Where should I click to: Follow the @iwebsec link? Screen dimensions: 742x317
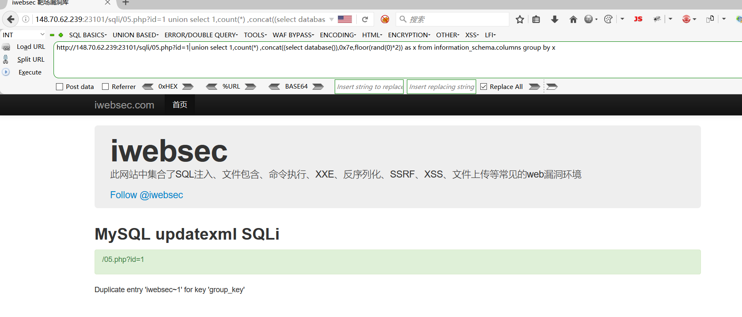(146, 195)
